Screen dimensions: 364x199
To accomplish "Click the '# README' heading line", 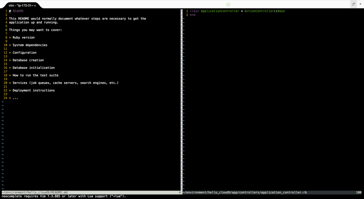I will coord(16,11).
